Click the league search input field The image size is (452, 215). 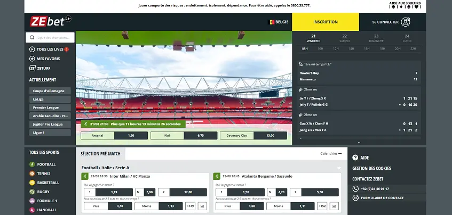click(50, 37)
